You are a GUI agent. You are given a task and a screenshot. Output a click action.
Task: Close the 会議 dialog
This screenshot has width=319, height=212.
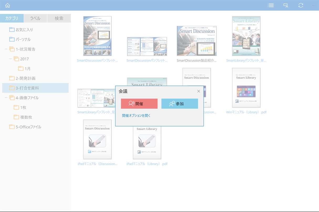tap(199, 91)
